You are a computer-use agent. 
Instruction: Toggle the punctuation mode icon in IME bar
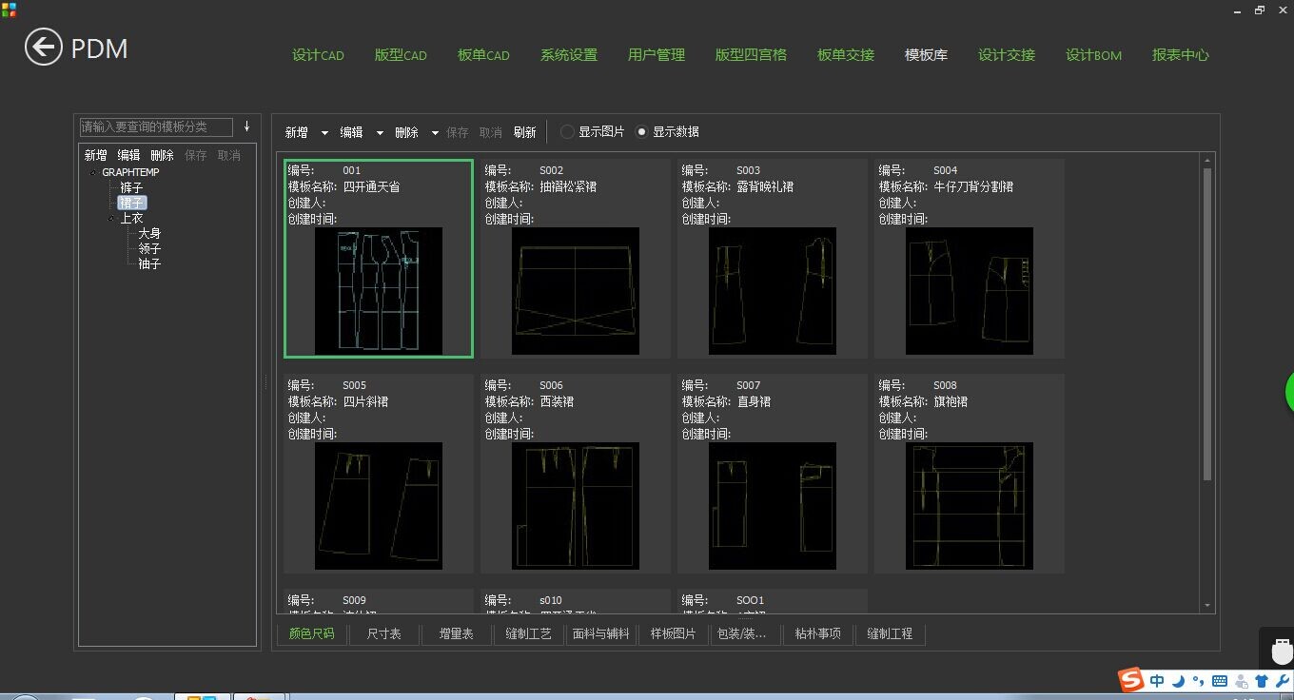(x=1198, y=681)
